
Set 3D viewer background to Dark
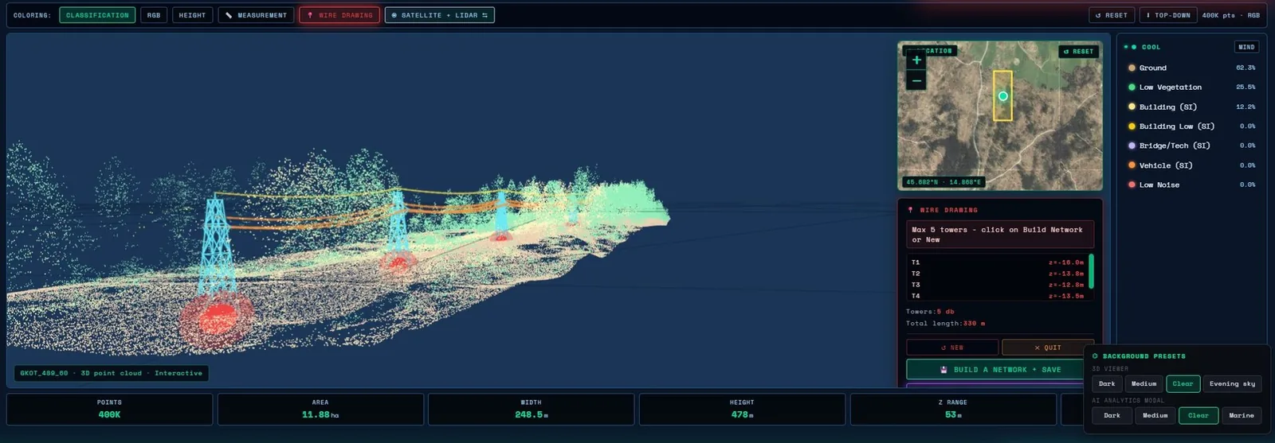[1107, 384]
